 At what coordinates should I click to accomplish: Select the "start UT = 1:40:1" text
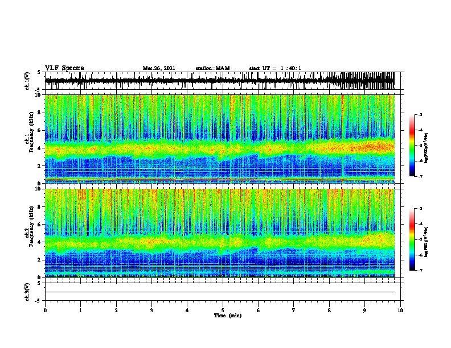click(x=275, y=68)
